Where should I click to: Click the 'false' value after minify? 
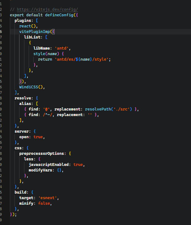tap(44, 203)
